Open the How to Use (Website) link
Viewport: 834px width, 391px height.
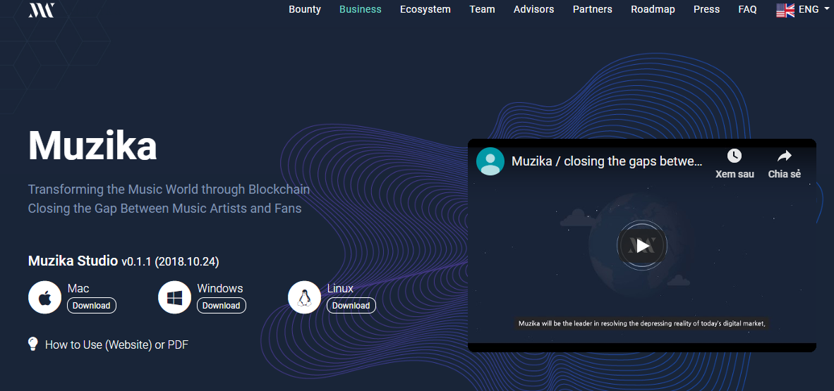coord(98,345)
